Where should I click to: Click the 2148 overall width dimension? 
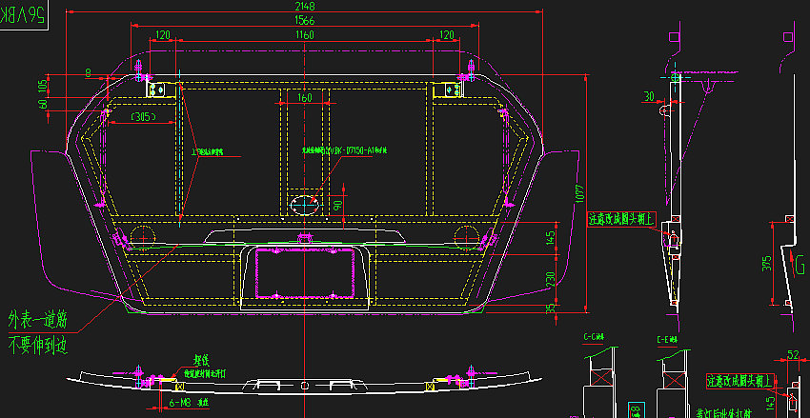click(x=304, y=7)
